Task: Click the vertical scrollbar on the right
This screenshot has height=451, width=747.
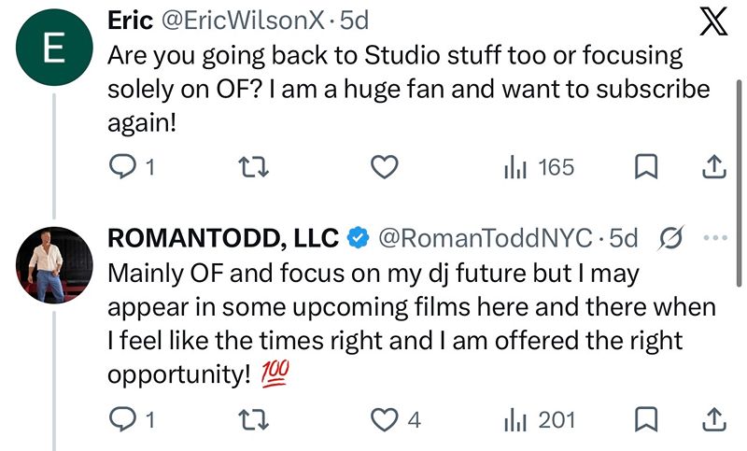Action: [x=739, y=183]
